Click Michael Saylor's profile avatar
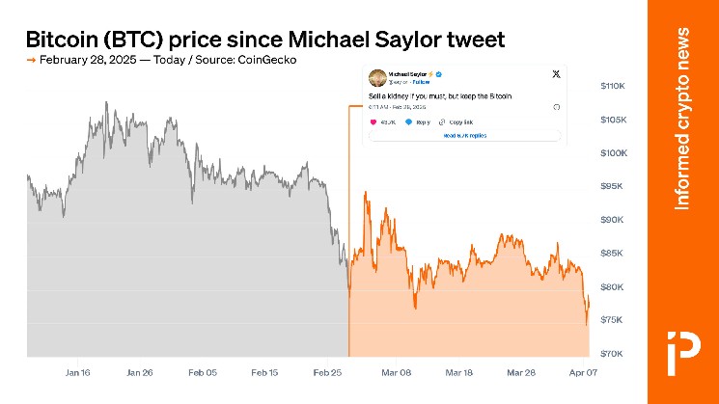The width and height of the screenshot is (719, 404). point(379,76)
